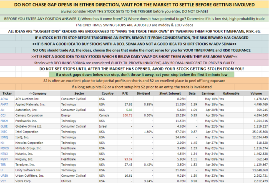The width and height of the screenshot is (269, 183).
Task: Sort by the Optionable column header
Action: 231,93
